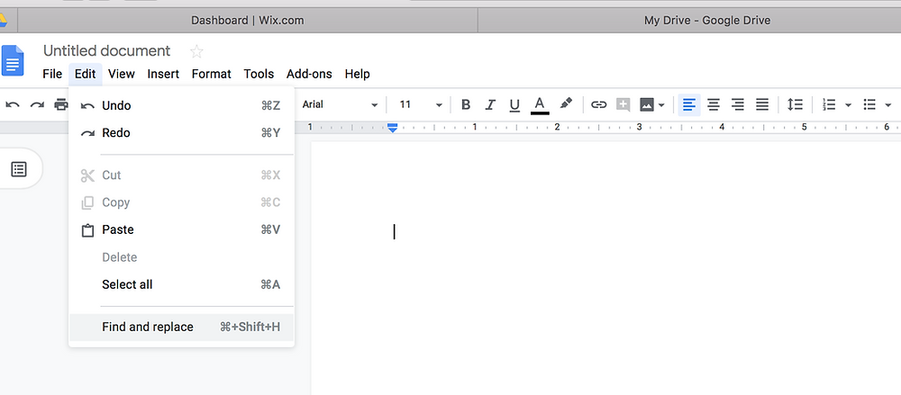901x395 pixels.
Task: Open the highlight color pen tool
Action: (x=566, y=103)
